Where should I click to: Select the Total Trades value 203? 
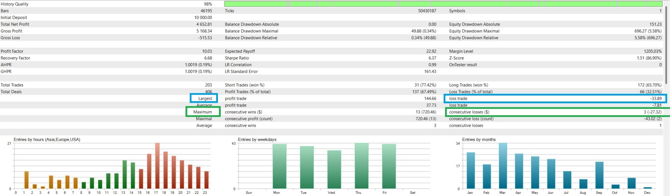pyautogui.click(x=208, y=85)
